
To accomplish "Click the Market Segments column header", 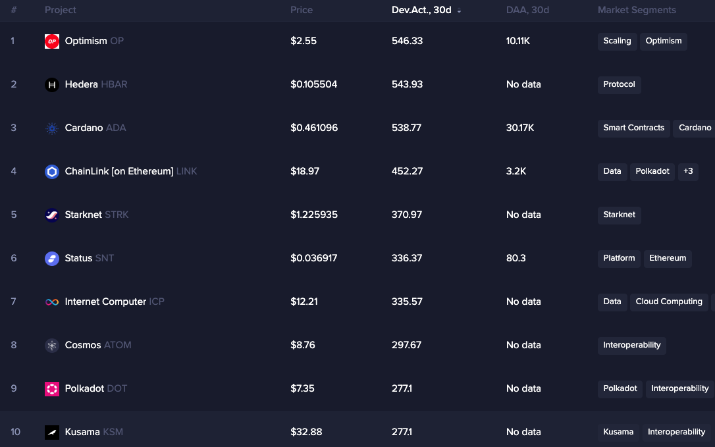I will point(637,10).
